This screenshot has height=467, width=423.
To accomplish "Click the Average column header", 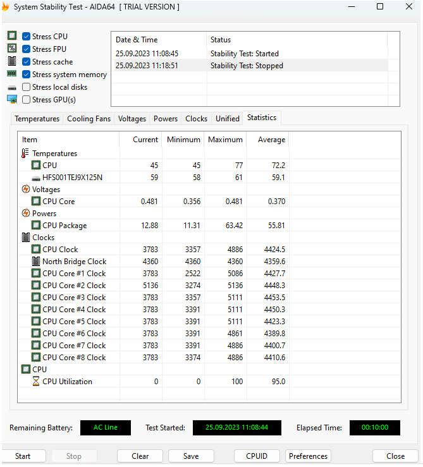I will click(267, 140).
